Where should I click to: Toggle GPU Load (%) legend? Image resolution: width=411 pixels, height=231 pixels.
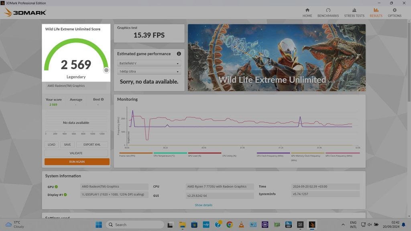[x=204, y=154]
